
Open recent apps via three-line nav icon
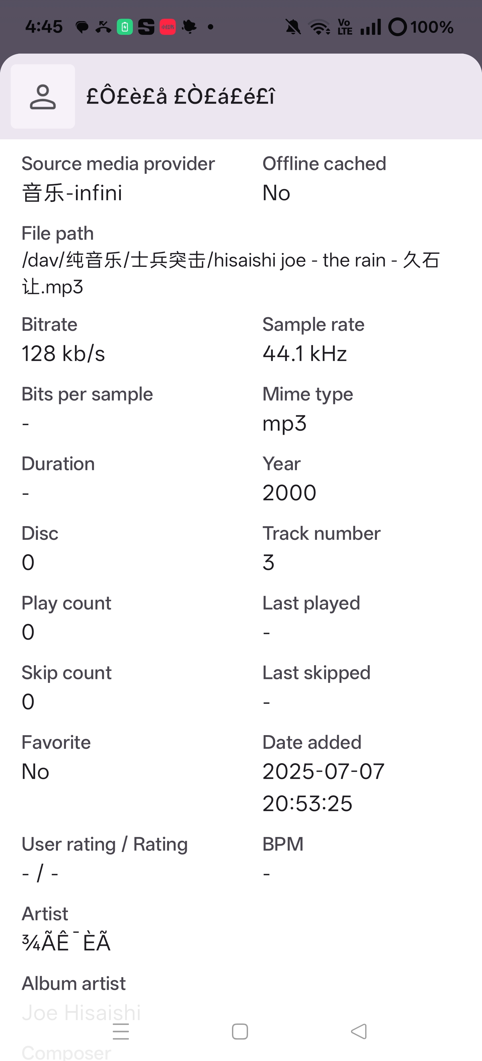point(120,1031)
